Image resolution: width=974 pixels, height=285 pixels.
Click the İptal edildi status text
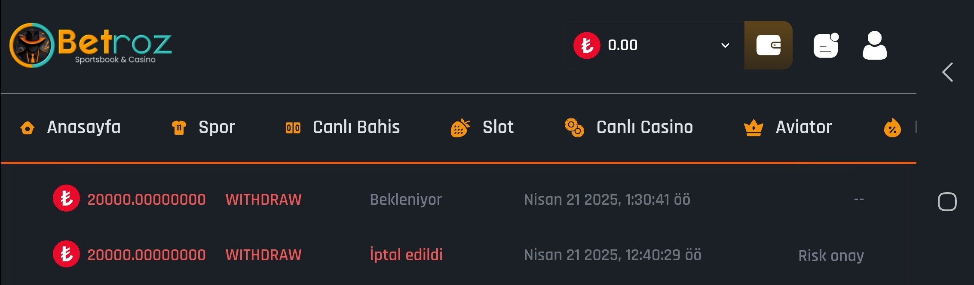pos(406,255)
